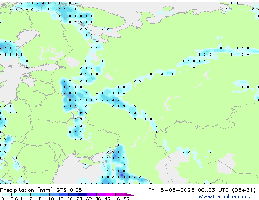259x200 pixels.
Task: Click the legend value "45"
Action: 117,198
